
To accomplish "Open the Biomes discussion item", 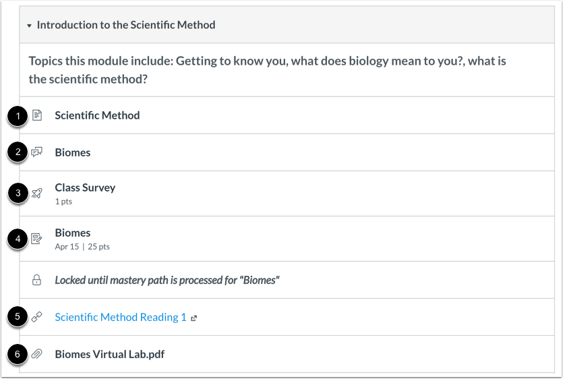I will (73, 152).
